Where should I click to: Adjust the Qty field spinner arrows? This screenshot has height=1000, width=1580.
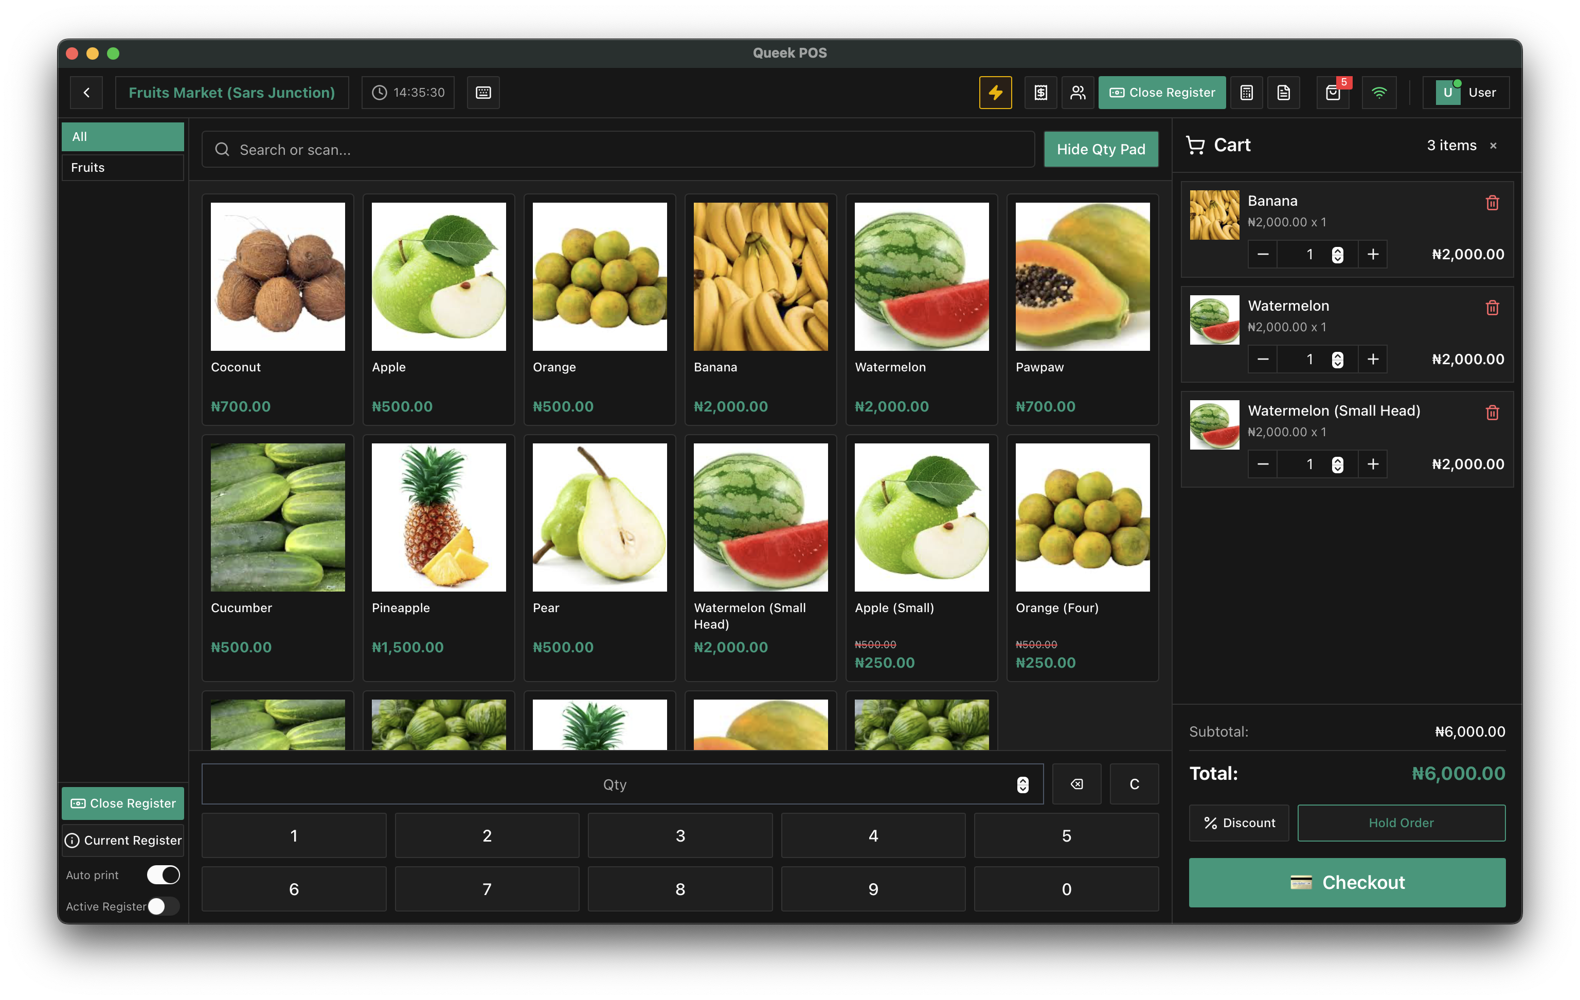coord(1022,785)
